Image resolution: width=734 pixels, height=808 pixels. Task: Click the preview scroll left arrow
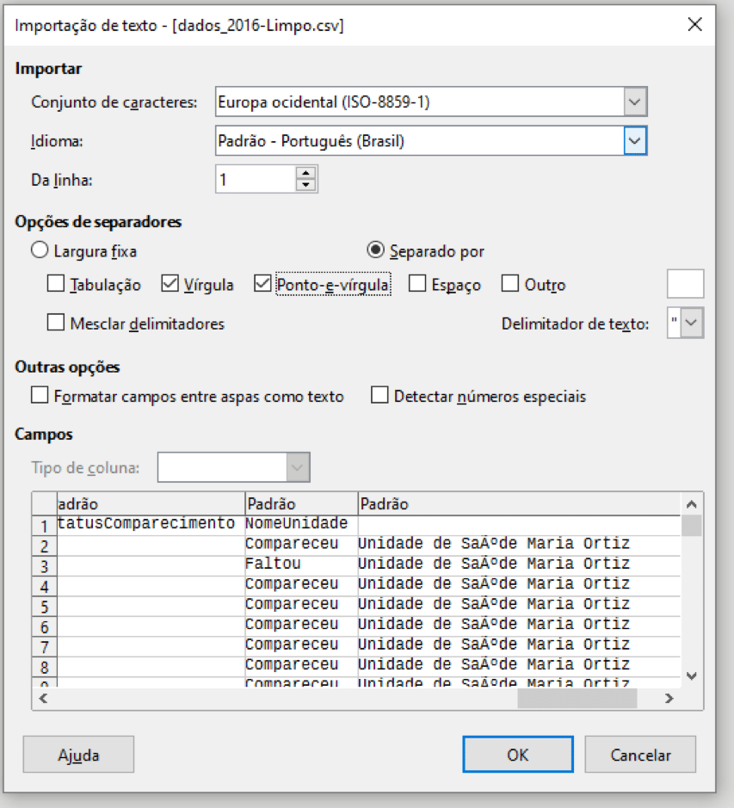click(43, 698)
